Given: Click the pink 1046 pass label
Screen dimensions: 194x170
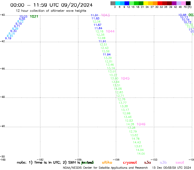Looking at the screenshot, I should pyautogui.click(x=141, y=124).
